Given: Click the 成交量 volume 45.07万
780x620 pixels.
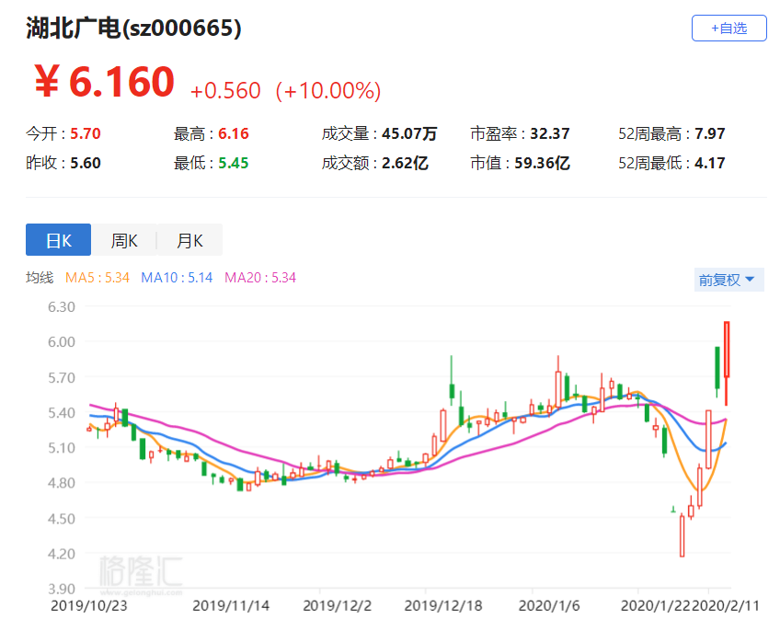Looking at the screenshot, I should [409, 133].
